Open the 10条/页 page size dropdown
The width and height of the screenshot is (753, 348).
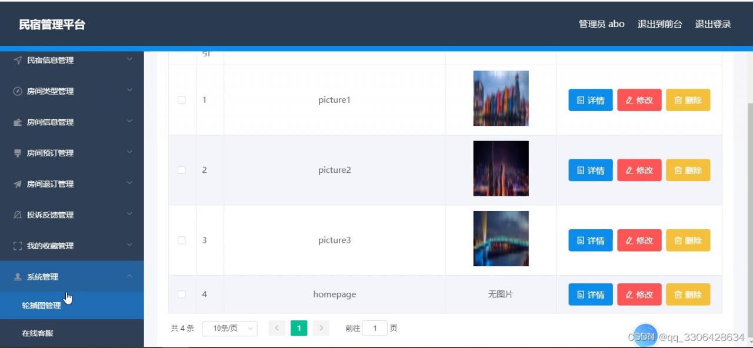[x=229, y=328]
